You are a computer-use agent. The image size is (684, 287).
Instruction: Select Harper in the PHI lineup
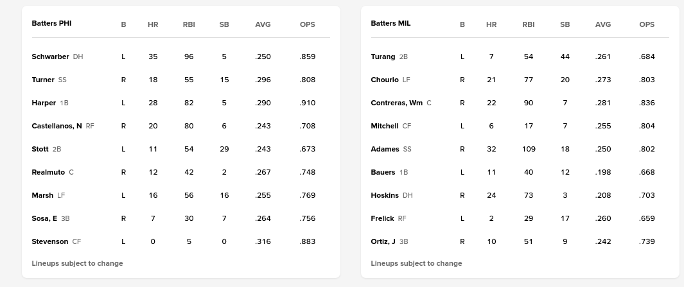click(x=44, y=103)
